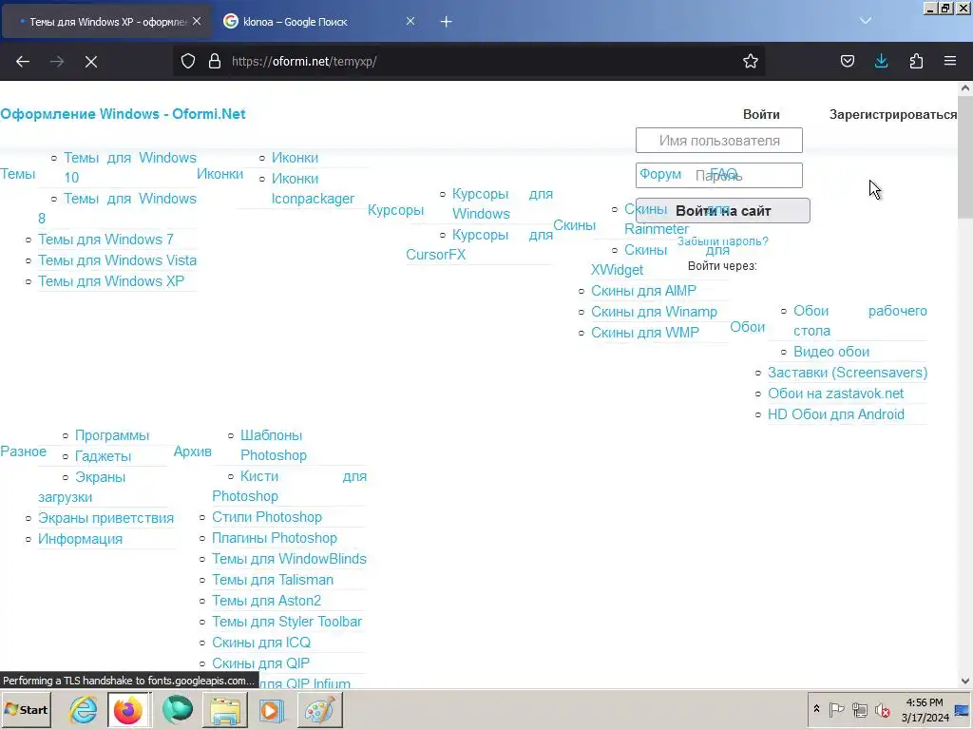This screenshot has height=730, width=973.
Task: Go back with the browser back arrow
Action: (x=23, y=62)
